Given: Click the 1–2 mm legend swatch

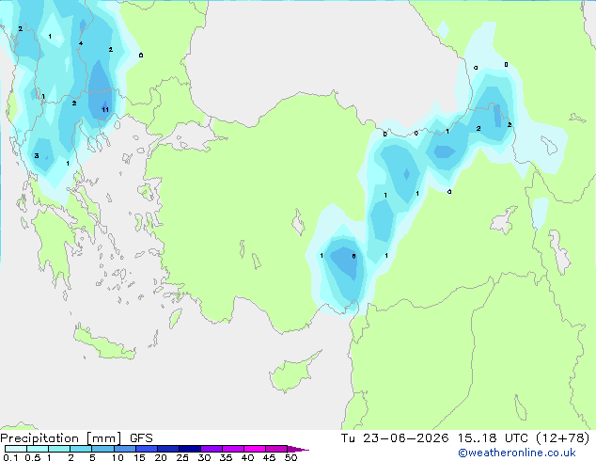Looking at the screenshot, I should [59, 449].
